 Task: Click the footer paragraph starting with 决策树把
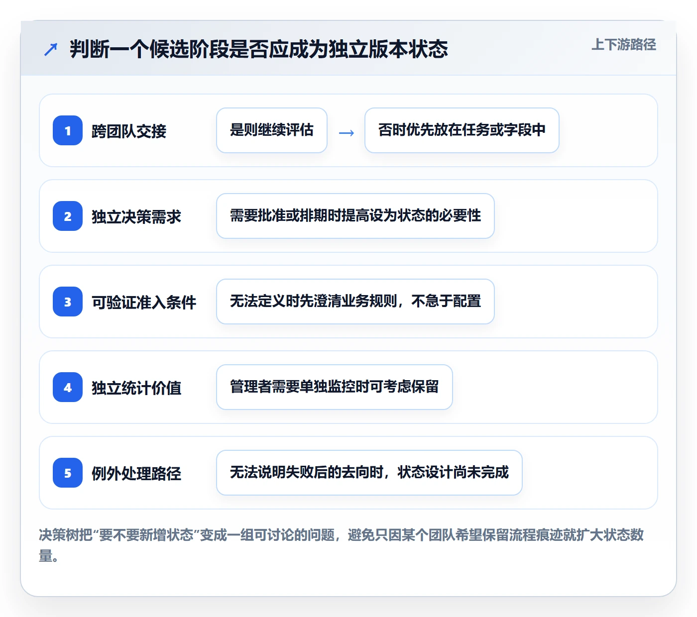coord(342,545)
